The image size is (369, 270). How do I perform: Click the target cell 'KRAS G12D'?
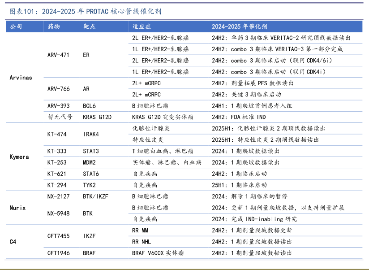(97, 117)
